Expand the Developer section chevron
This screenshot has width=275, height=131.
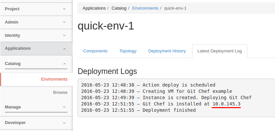[64, 123]
